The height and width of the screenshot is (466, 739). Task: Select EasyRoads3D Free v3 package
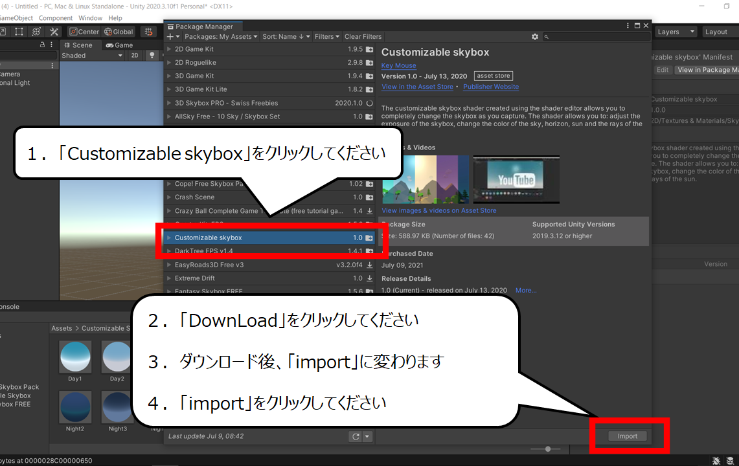coord(270,265)
